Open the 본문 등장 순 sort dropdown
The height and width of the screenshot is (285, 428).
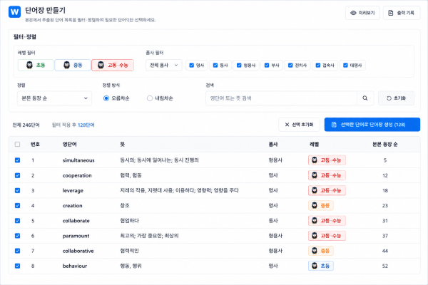point(54,98)
